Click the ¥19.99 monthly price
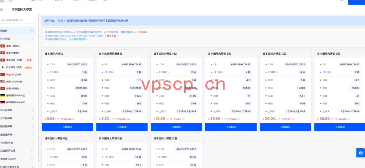The height and width of the screenshot is (168, 365). click(159, 119)
